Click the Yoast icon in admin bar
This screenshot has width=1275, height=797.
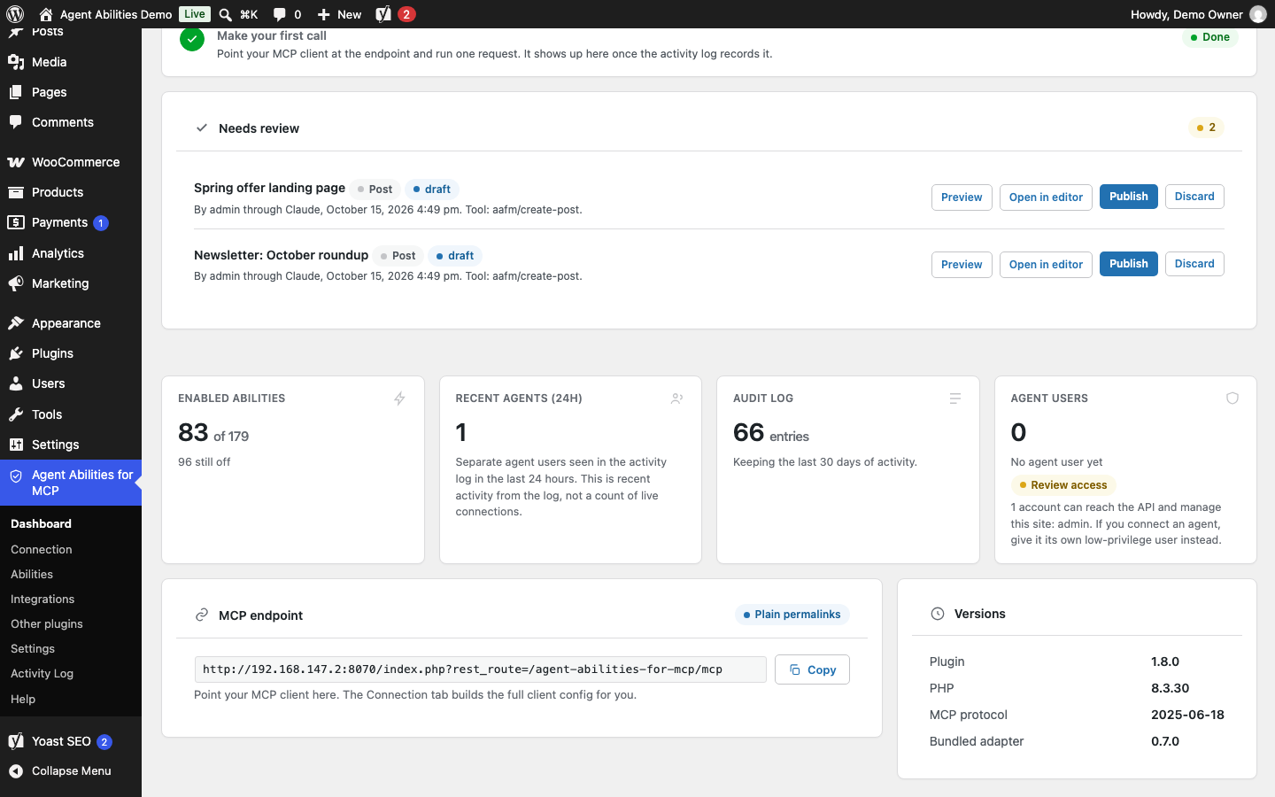tap(383, 14)
